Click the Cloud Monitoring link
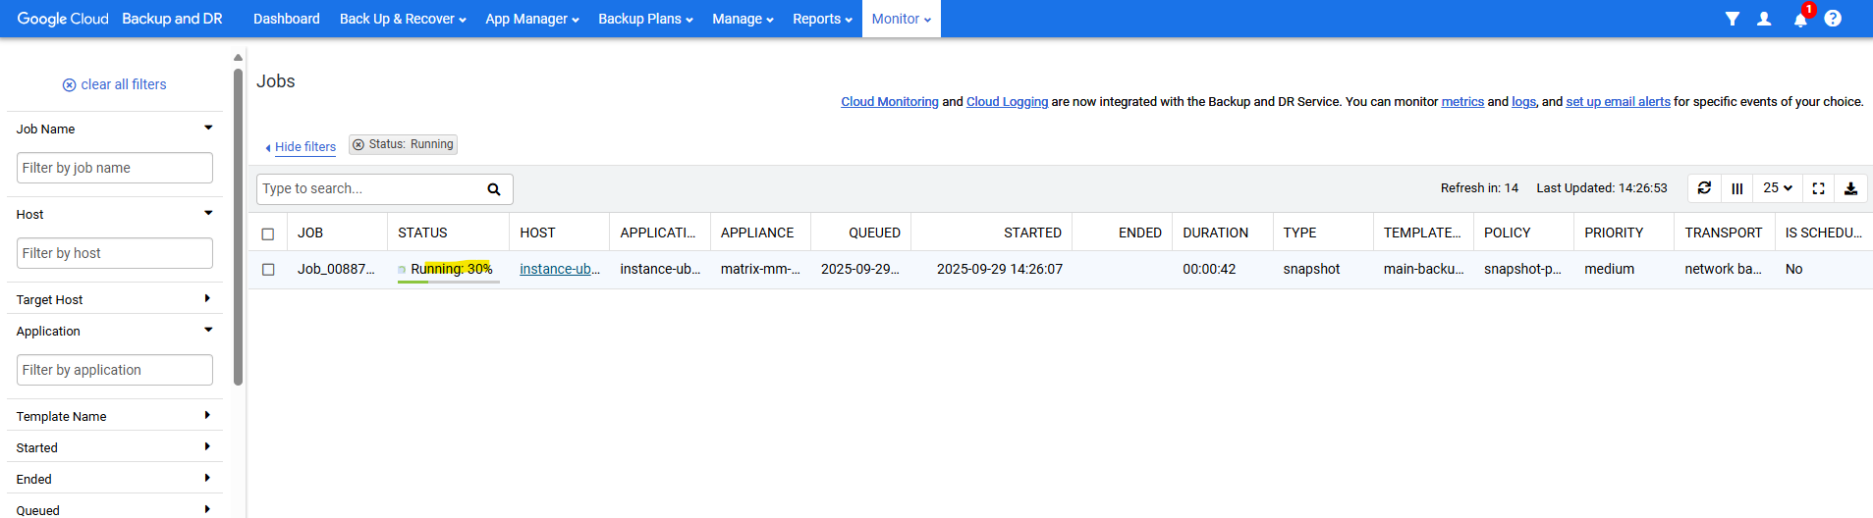 coord(889,102)
